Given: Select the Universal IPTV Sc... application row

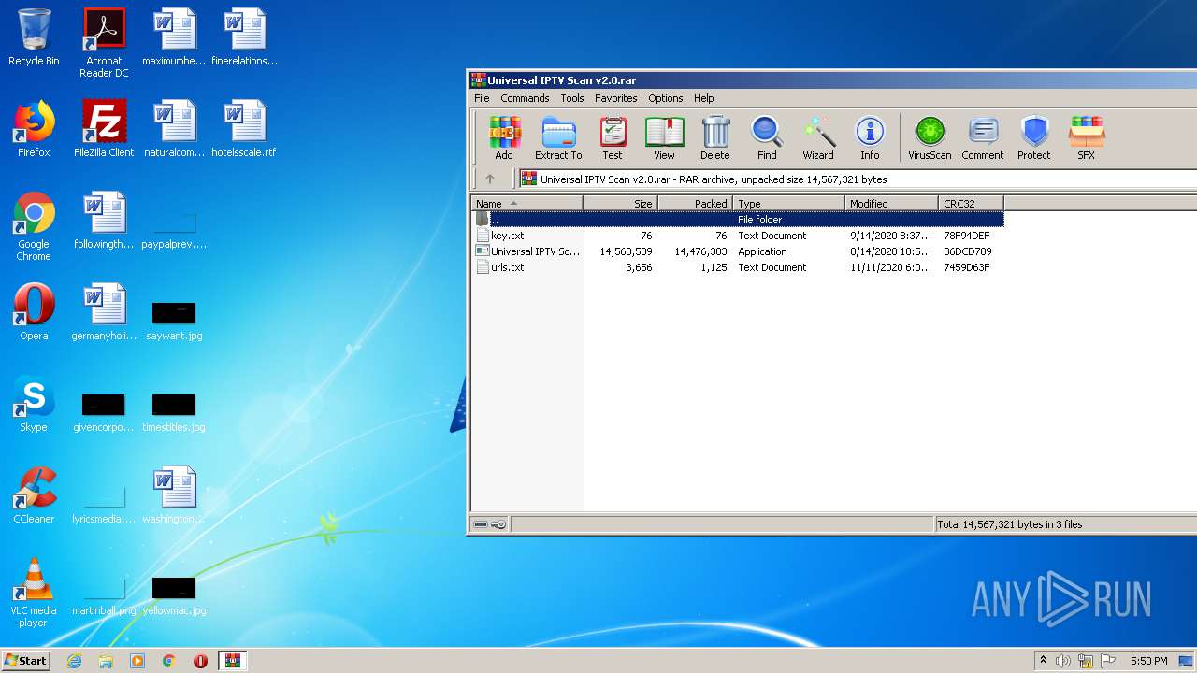Looking at the screenshot, I should click(738, 251).
